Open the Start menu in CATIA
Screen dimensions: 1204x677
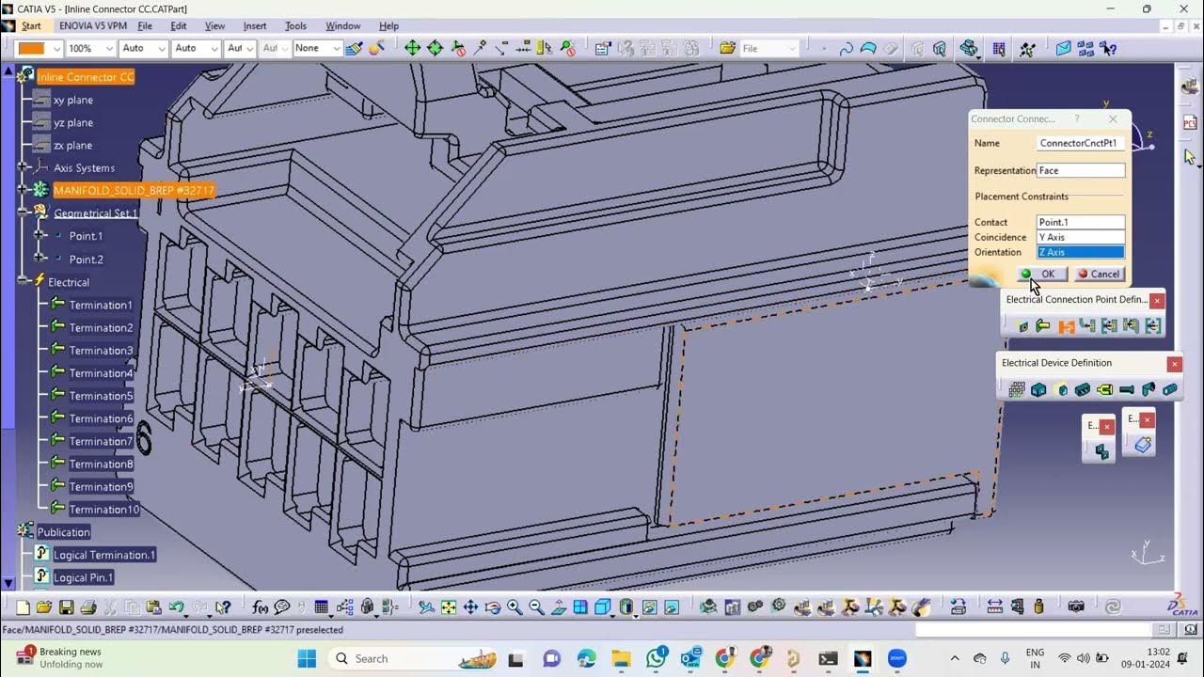(30, 26)
